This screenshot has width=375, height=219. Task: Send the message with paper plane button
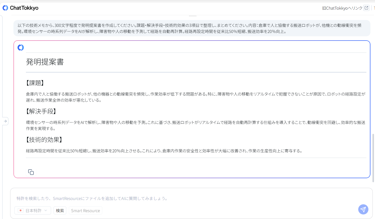point(363,209)
